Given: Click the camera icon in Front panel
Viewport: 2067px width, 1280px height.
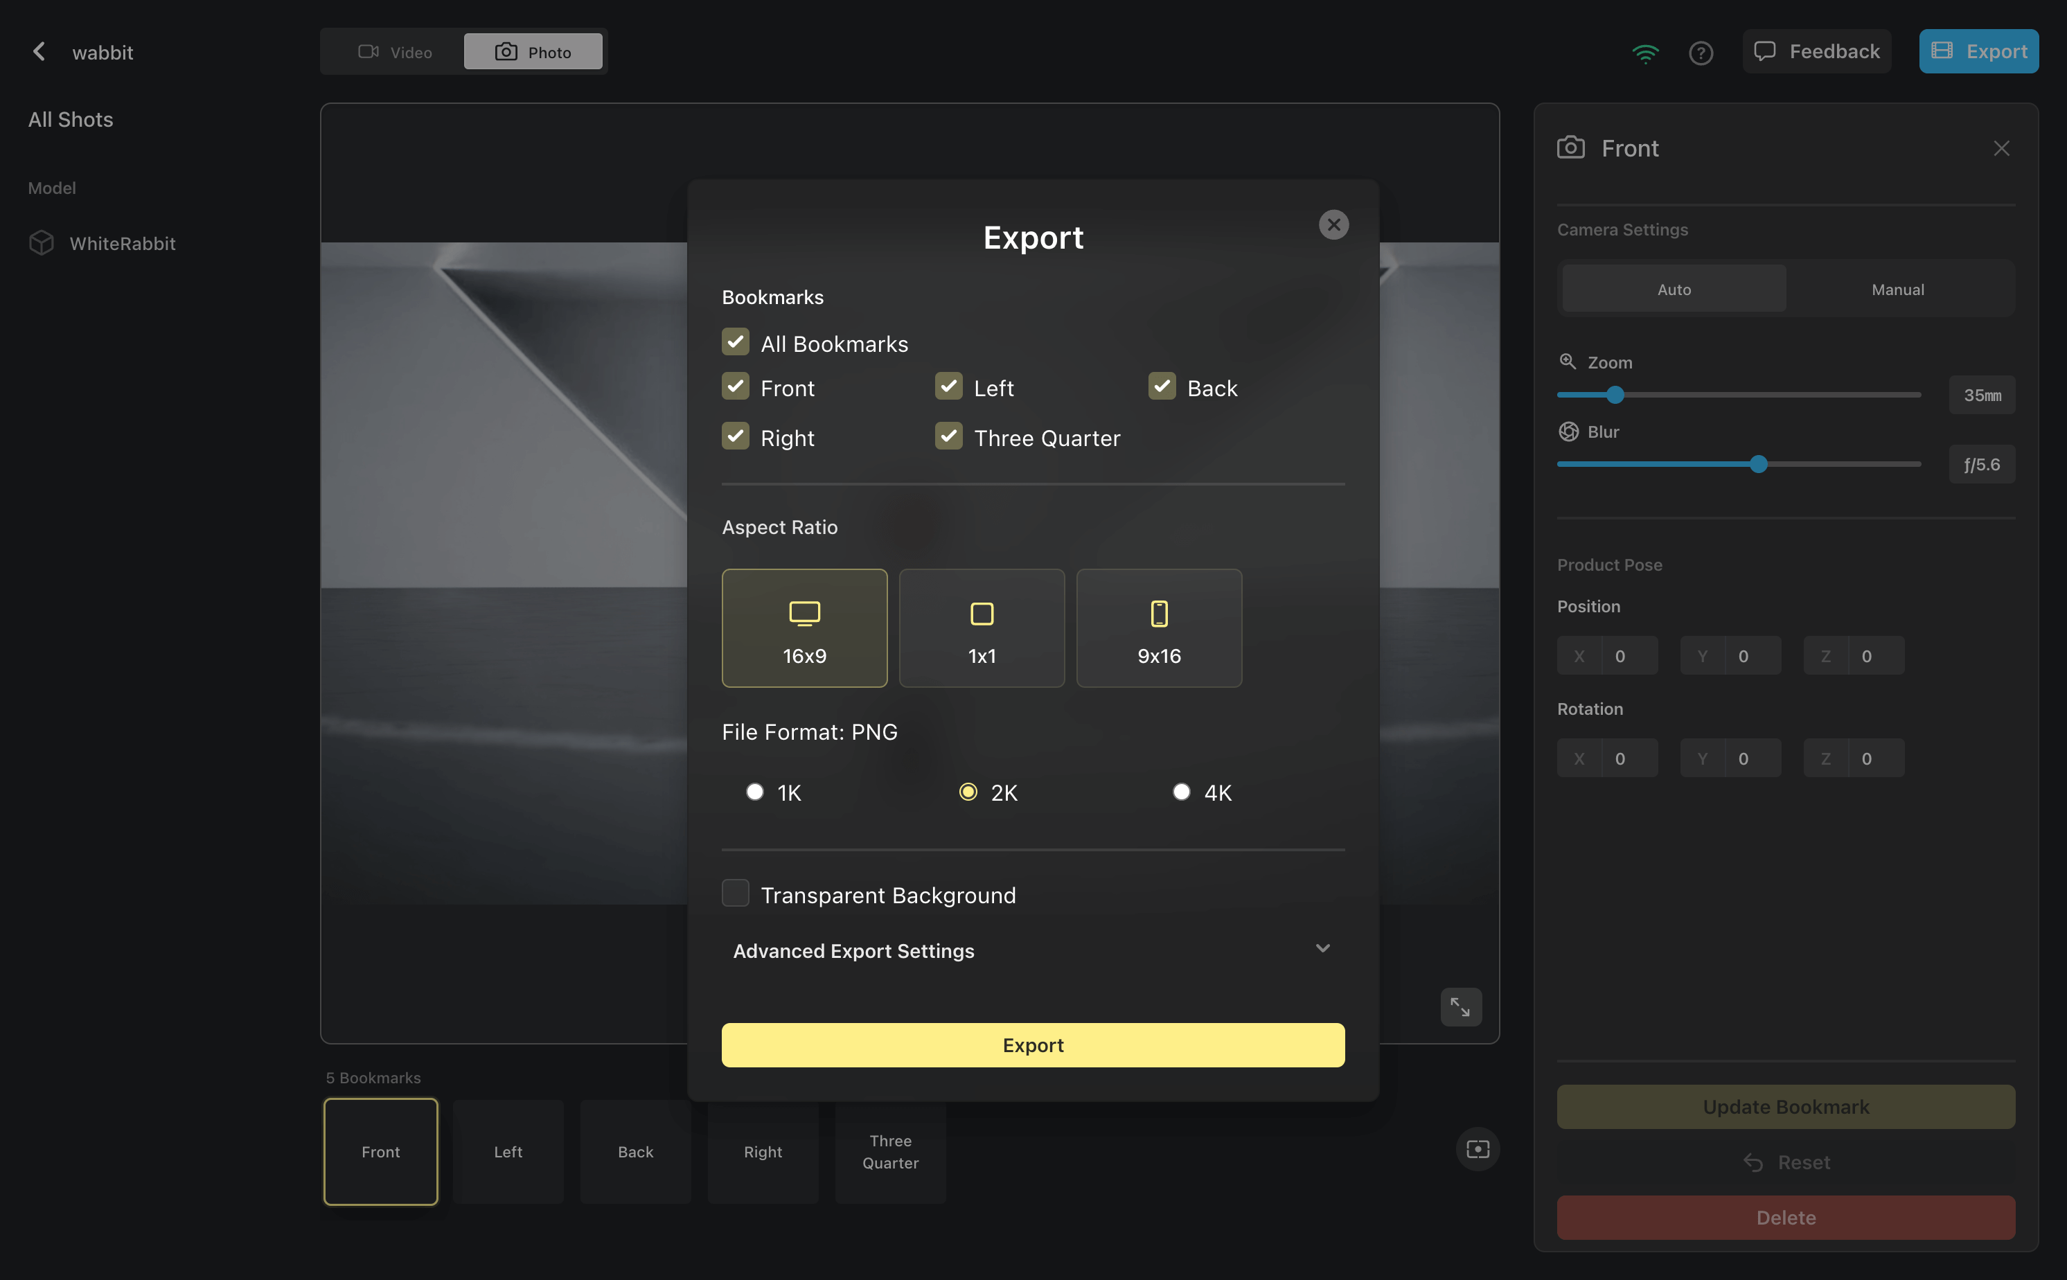Looking at the screenshot, I should point(1572,146).
